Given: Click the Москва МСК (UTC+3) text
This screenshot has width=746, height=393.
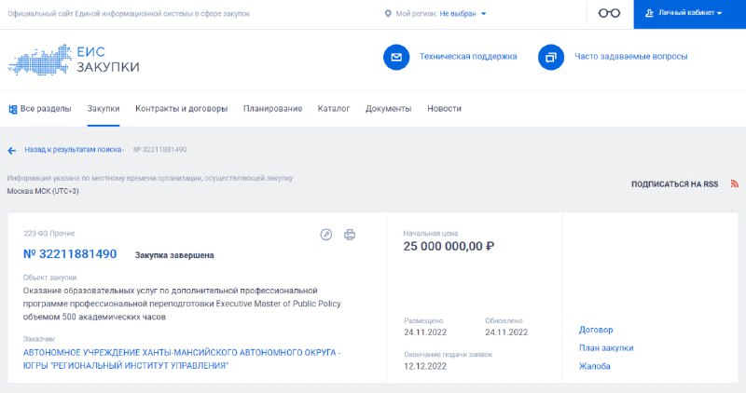Looking at the screenshot, I should (x=43, y=191).
